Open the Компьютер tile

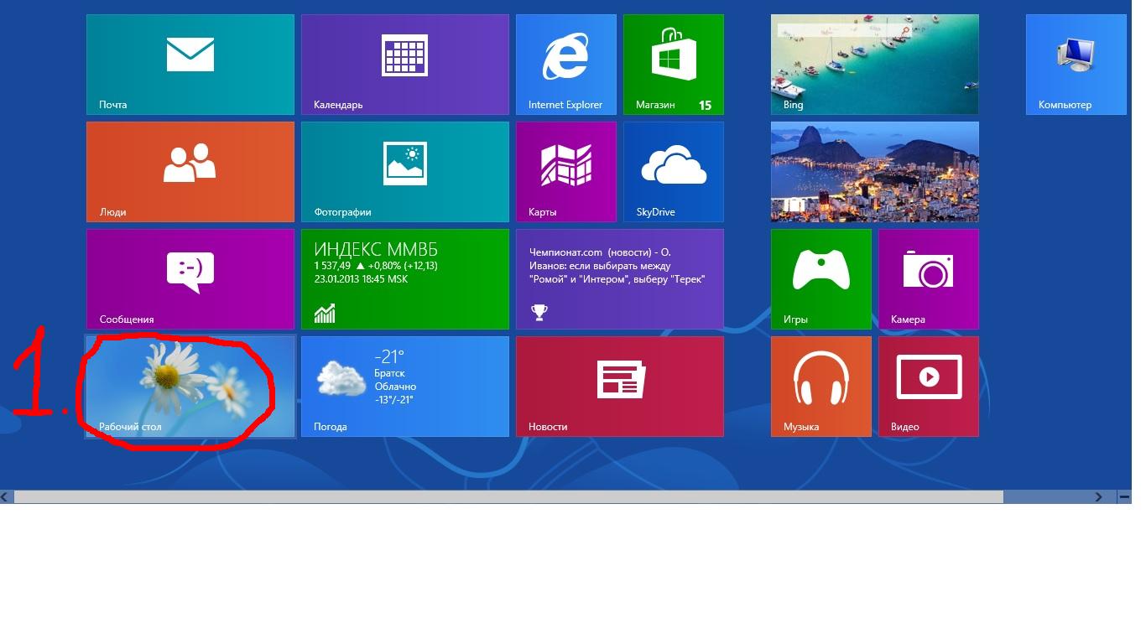(1076, 65)
